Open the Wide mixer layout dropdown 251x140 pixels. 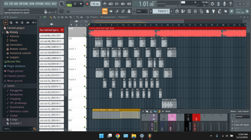click(172, 111)
